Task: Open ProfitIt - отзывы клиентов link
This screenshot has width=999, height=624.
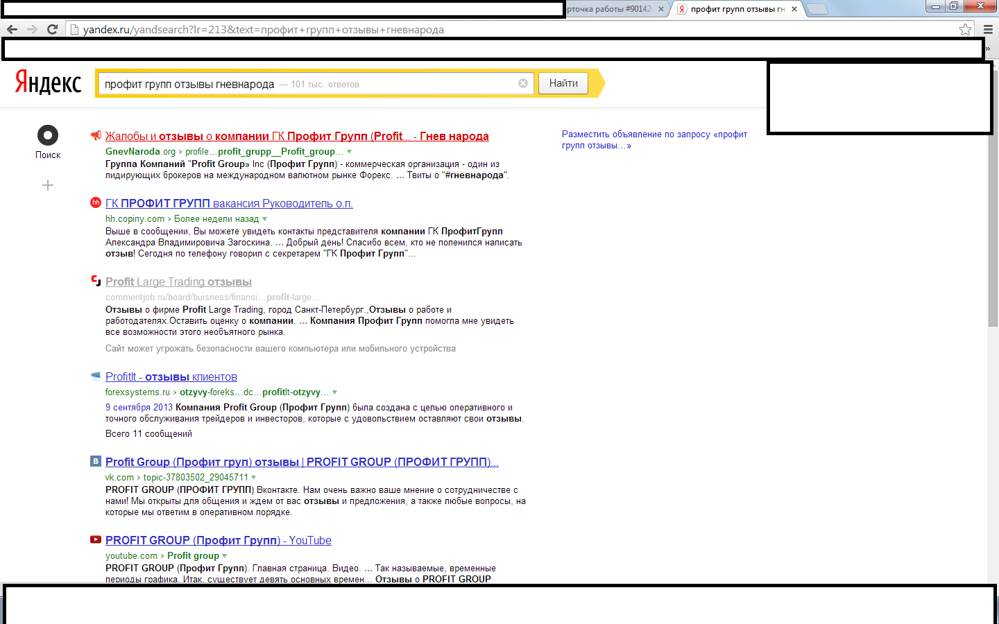Action: tap(171, 376)
